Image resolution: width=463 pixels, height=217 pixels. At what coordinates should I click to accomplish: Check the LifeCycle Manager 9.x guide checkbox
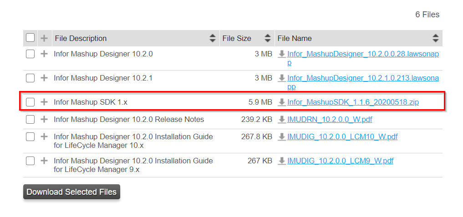click(x=30, y=161)
